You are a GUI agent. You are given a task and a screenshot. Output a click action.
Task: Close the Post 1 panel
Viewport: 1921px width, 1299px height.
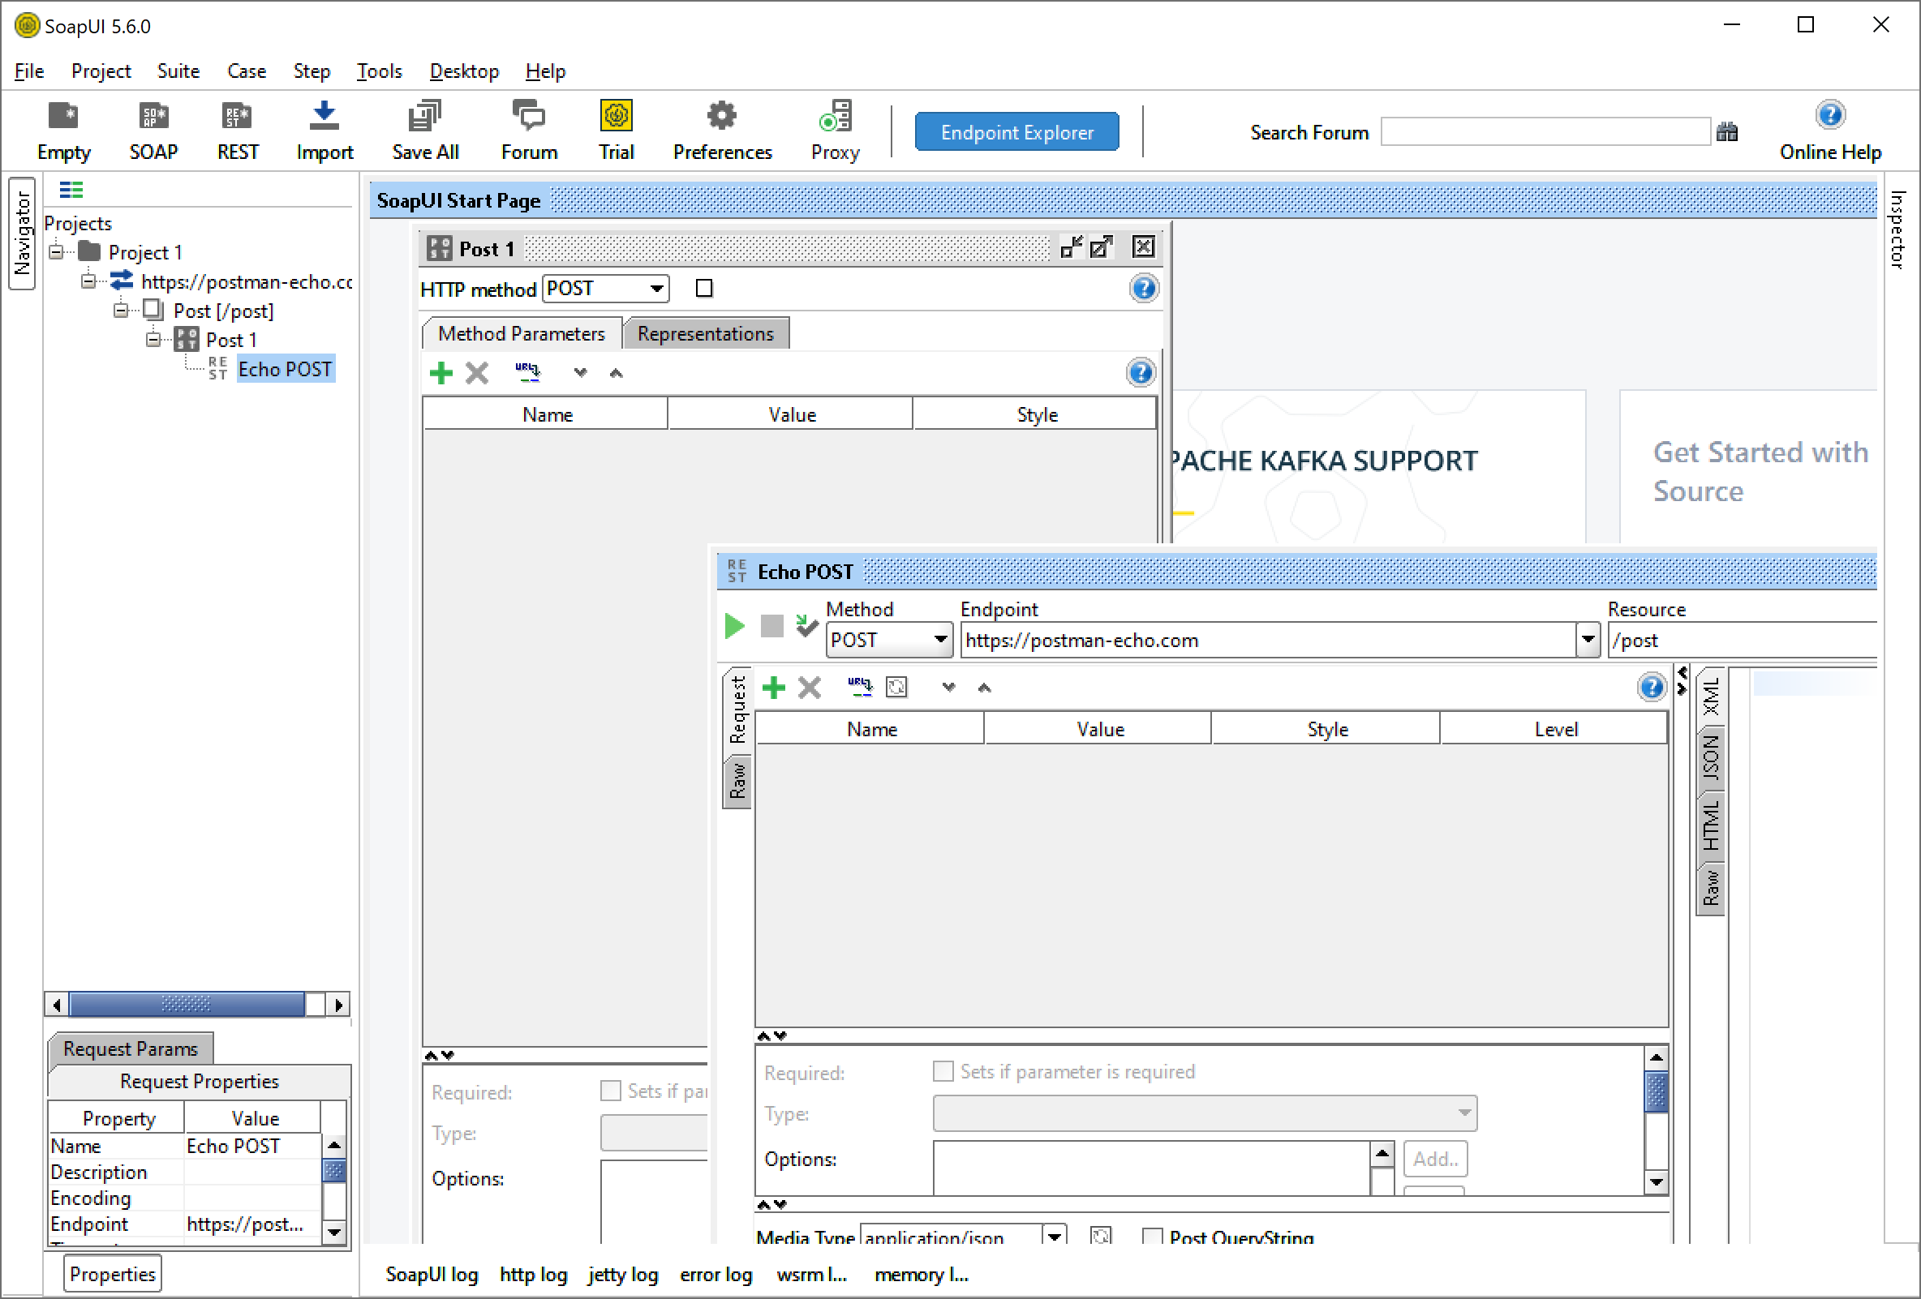(1143, 247)
